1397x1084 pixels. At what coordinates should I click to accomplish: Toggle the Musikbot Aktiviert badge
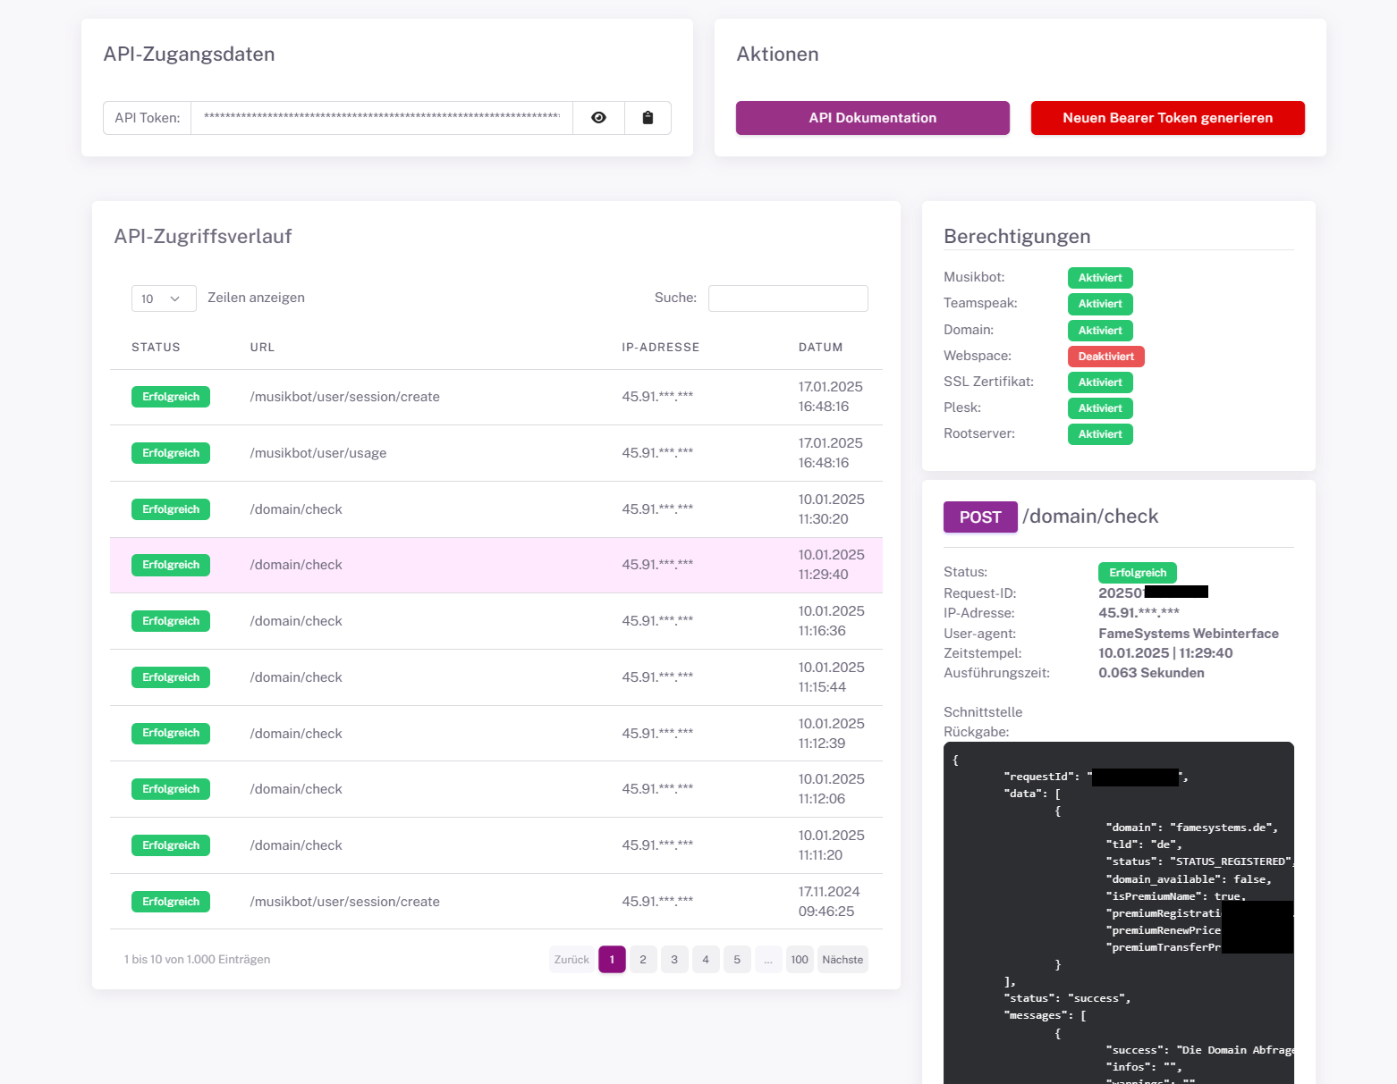click(x=1099, y=277)
